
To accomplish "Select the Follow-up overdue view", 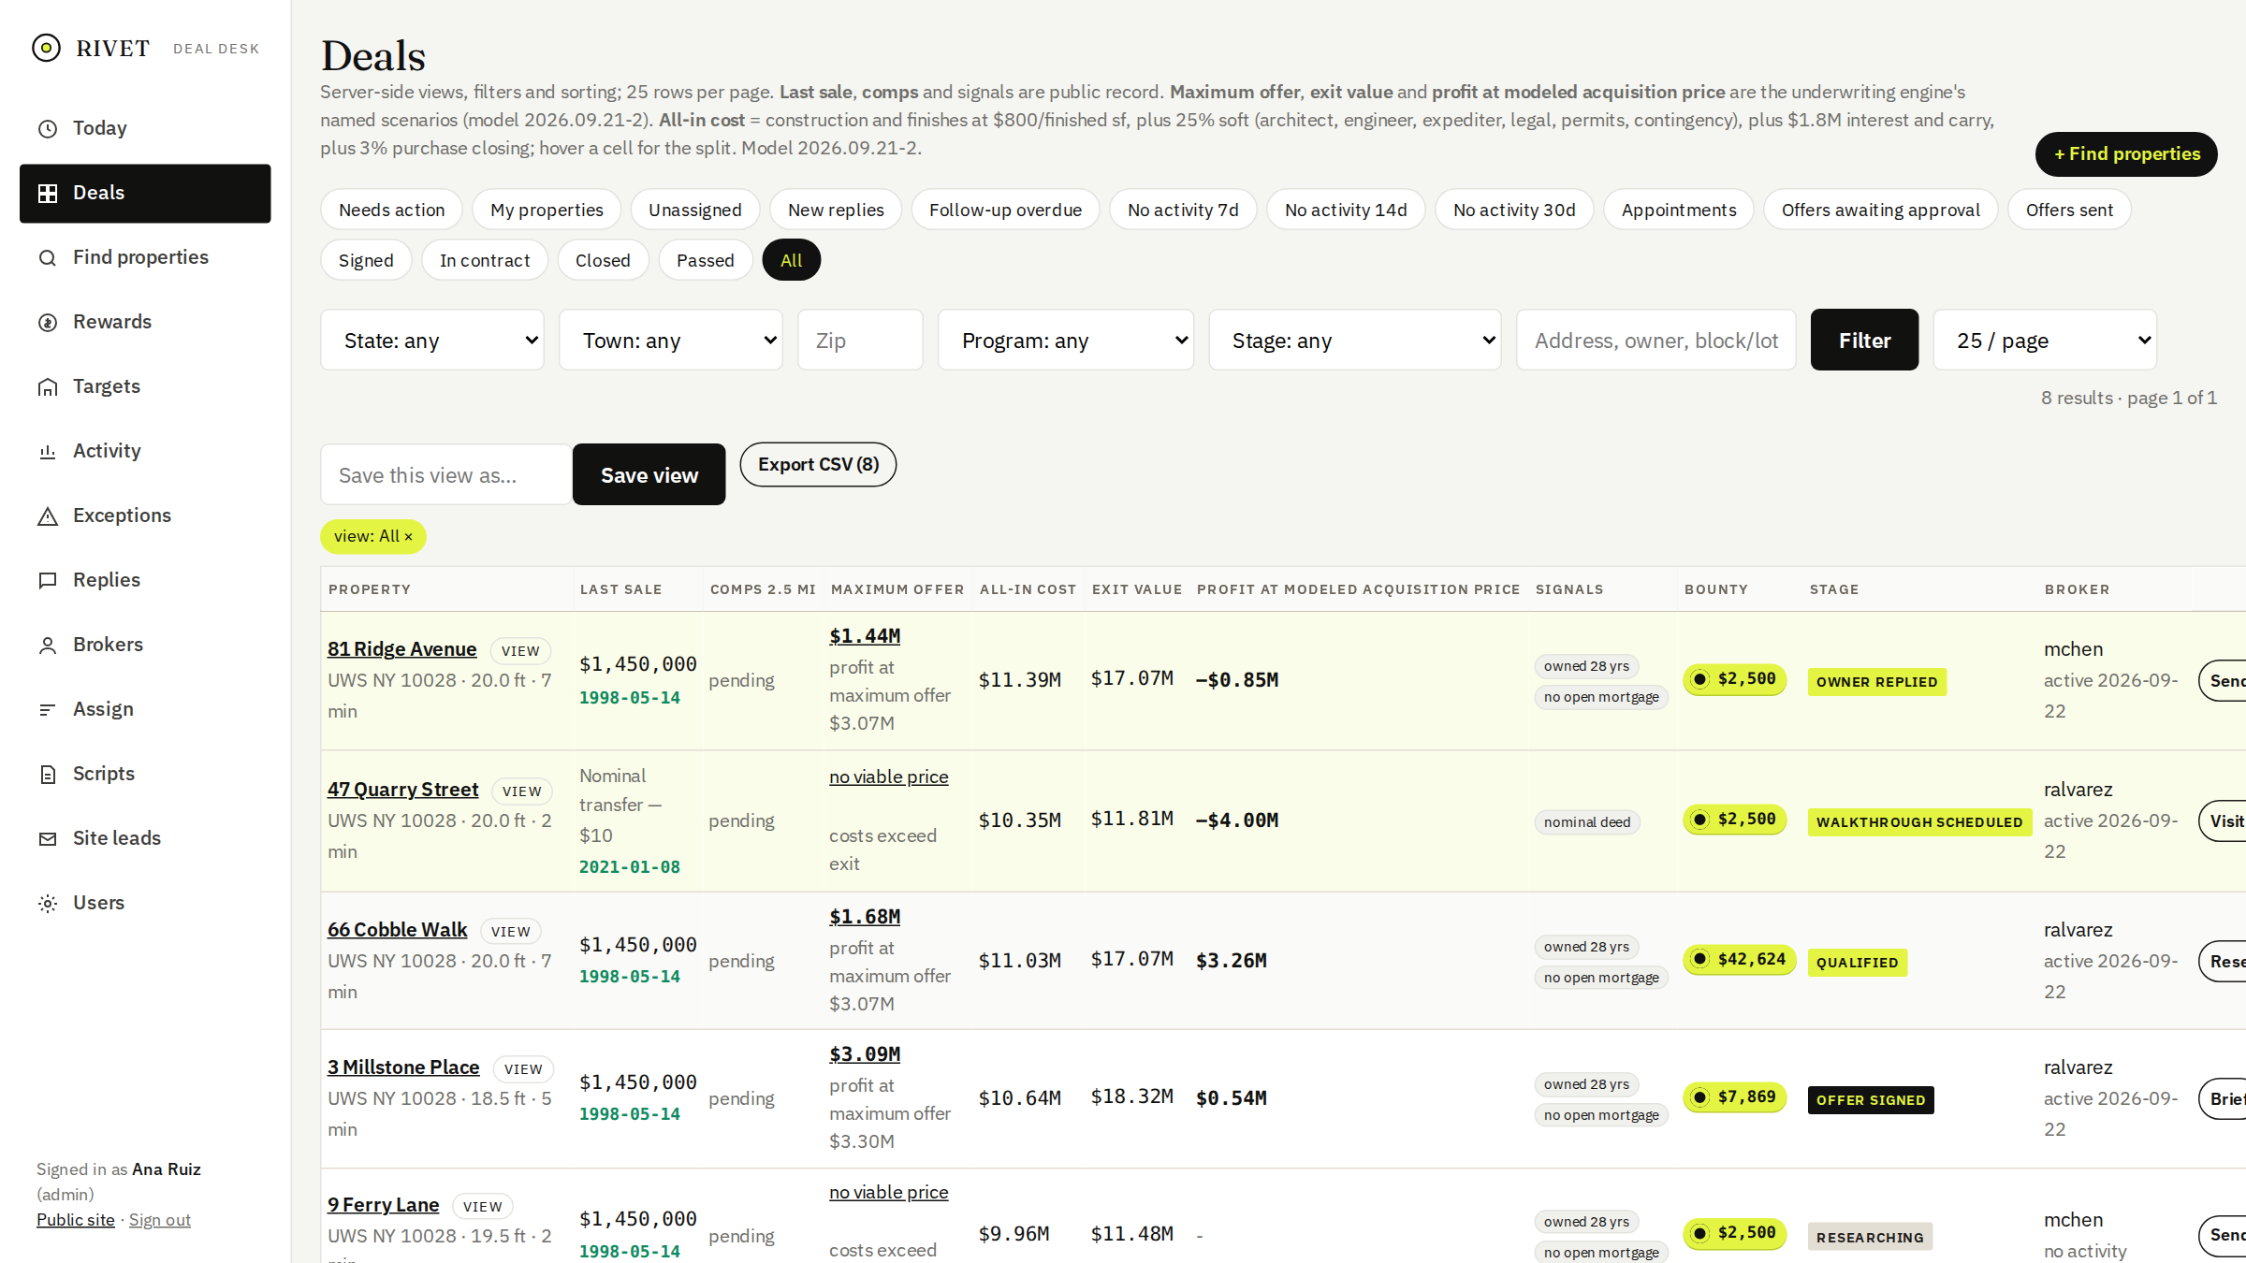I will pyautogui.click(x=1005, y=210).
